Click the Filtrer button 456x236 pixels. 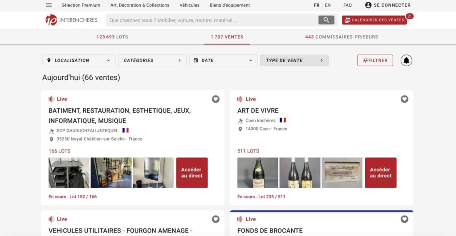pyautogui.click(x=375, y=60)
